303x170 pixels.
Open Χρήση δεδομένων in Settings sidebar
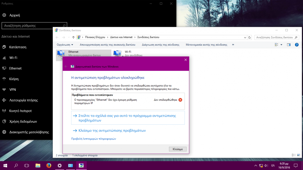click(x=23, y=121)
